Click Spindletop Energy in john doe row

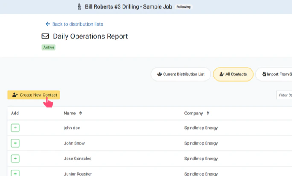pyautogui.click(x=201, y=128)
